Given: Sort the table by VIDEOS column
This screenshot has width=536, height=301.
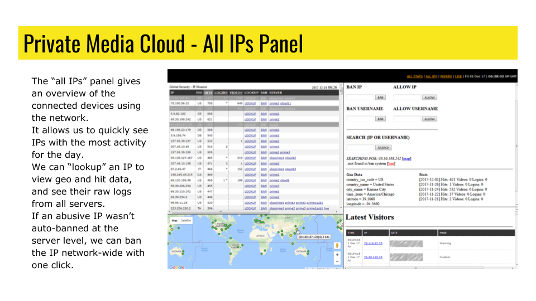Looking at the screenshot, I should pyautogui.click(x=236, y=92).
